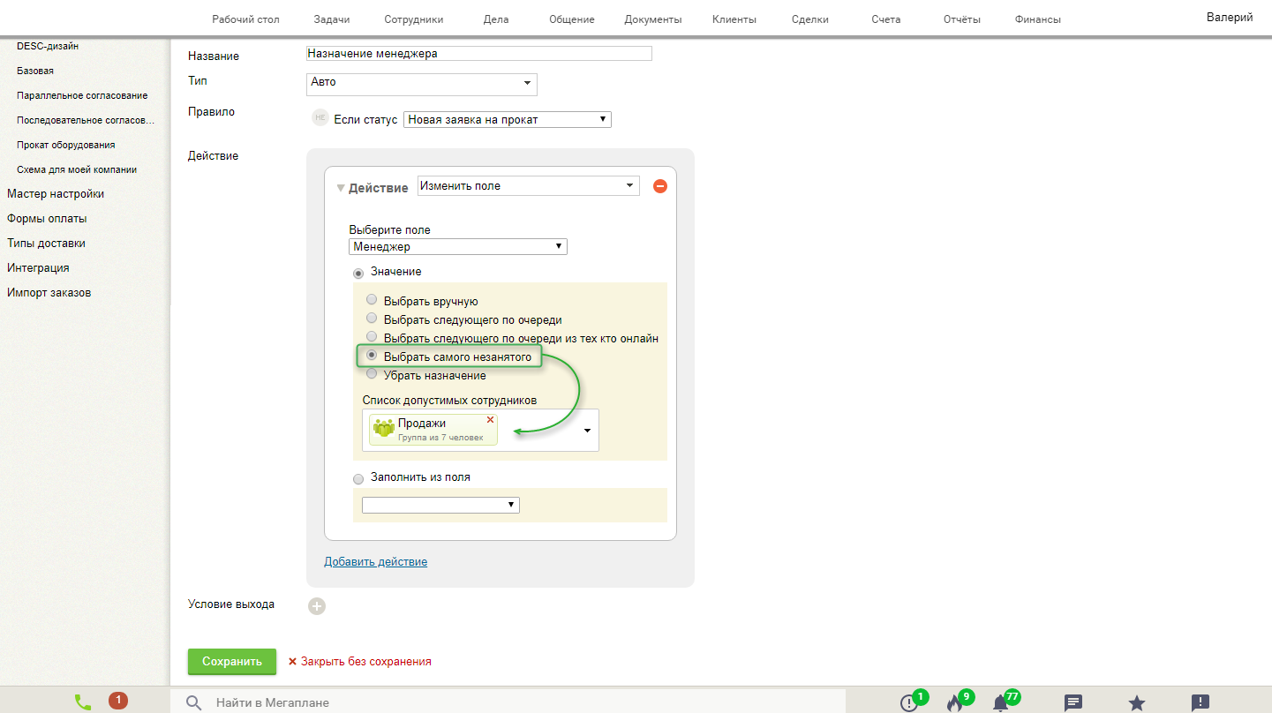Click the Продажи group icon
Image resolution: width=1272 pixels, height=713 pixels.
383,429
